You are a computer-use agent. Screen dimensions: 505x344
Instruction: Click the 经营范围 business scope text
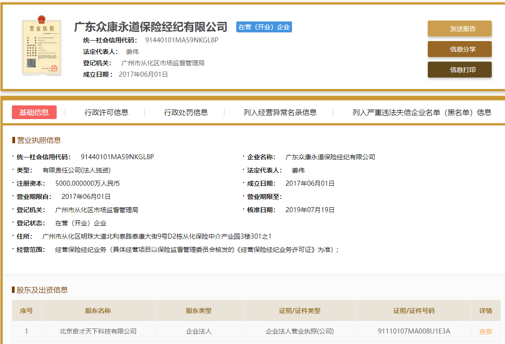[197, 250]
